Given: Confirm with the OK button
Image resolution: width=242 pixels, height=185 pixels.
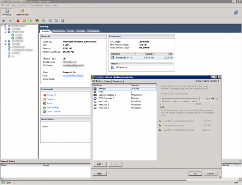Looking at the screenshot, I should [x=195, y=173].
